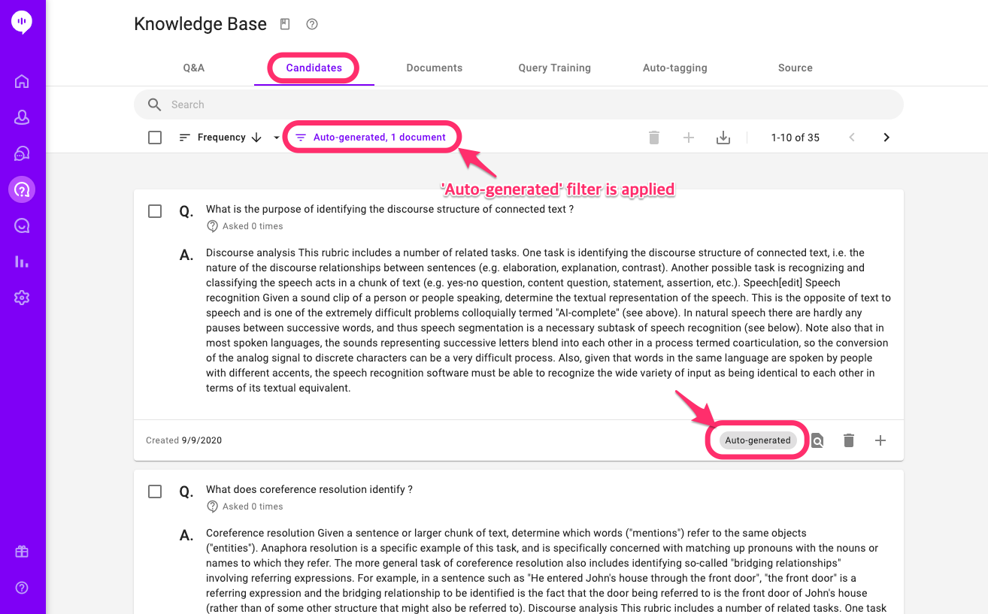Screen dimensions: 988x614
Task: Click the discourse structure question text
Action: pos(390,209)
